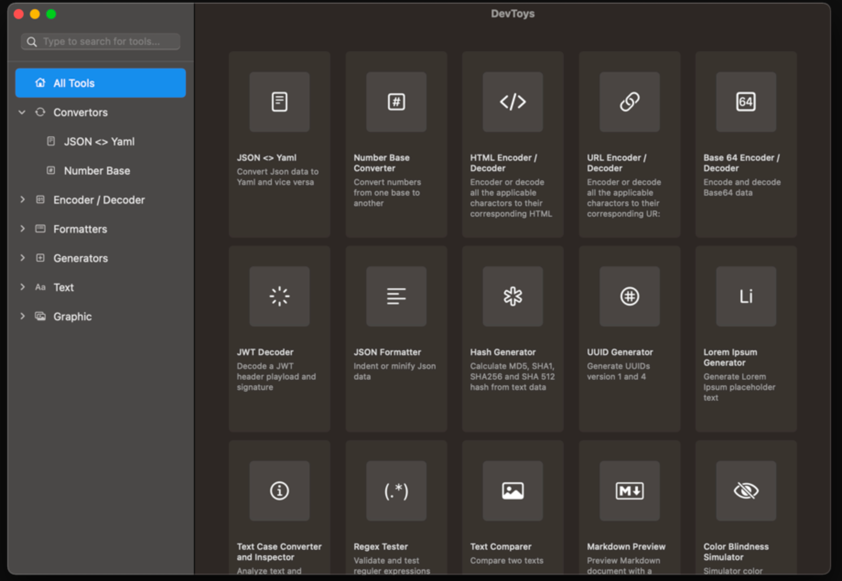842x581 pixels.
Task: Click the search magnifier icon
Action: 32,42
